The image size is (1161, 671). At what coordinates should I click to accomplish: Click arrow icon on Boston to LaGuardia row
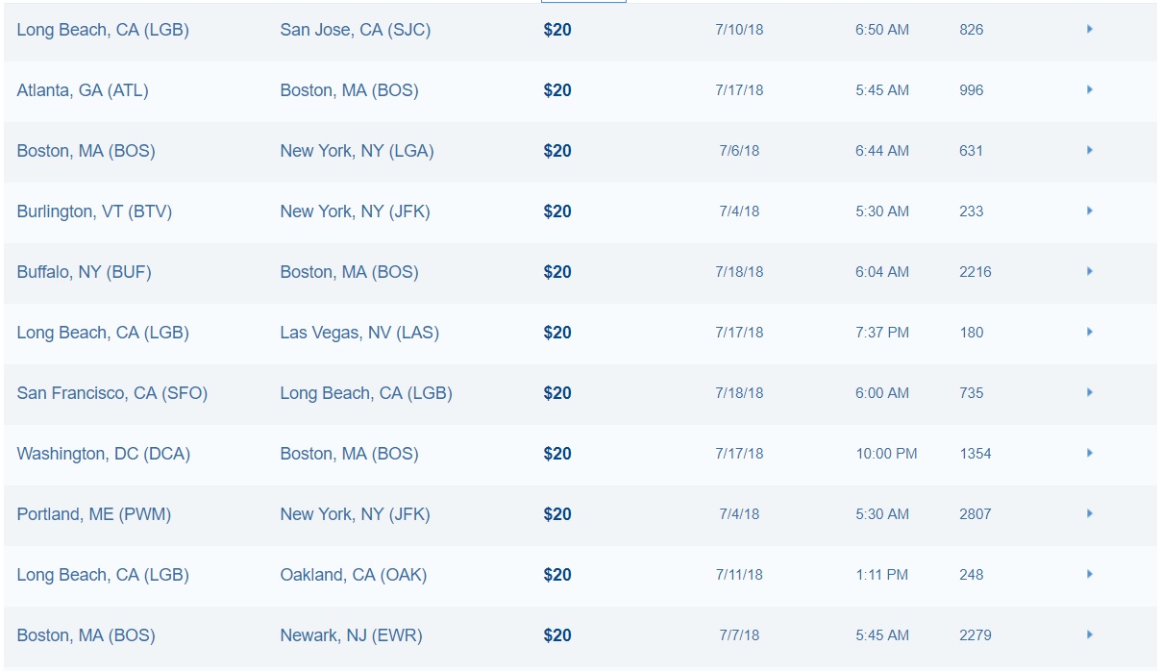click(x=1090, y=151)
